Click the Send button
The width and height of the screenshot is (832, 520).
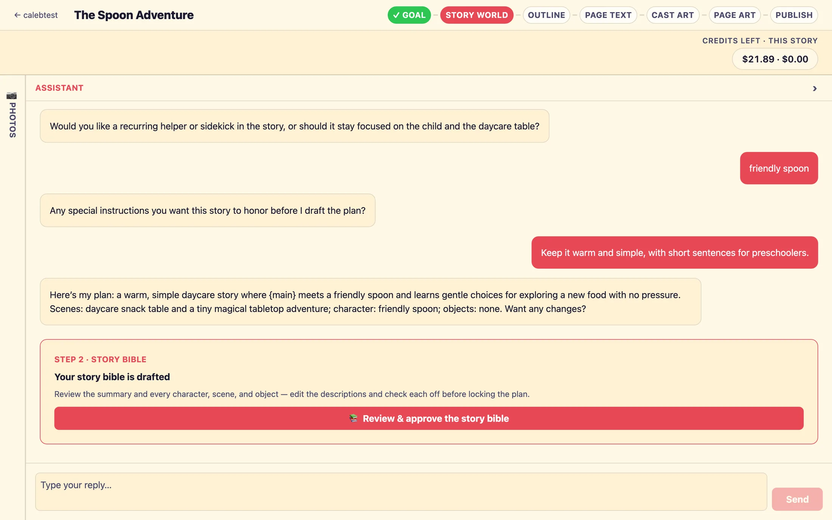[797, 499]
